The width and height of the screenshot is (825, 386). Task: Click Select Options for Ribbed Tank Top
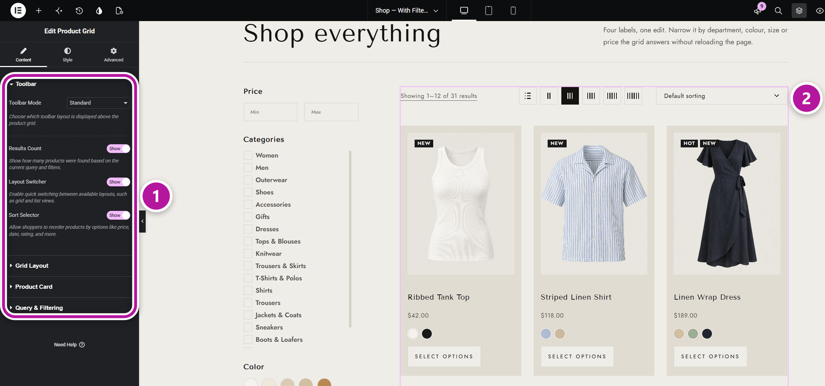point(444,357)
